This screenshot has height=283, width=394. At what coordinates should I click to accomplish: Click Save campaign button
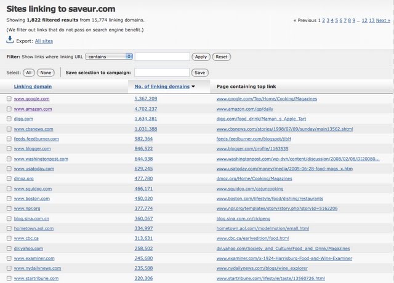[x=199, y=73]
